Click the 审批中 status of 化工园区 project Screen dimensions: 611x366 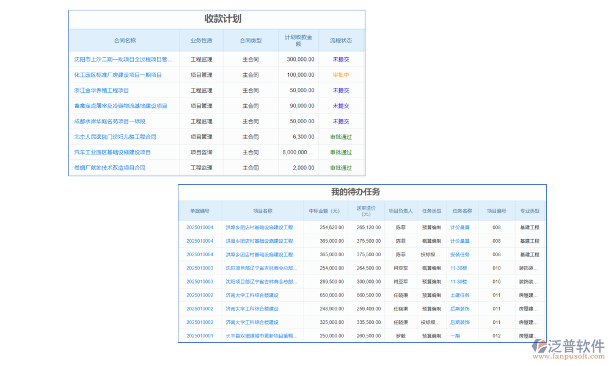click(x=342, y=74)
